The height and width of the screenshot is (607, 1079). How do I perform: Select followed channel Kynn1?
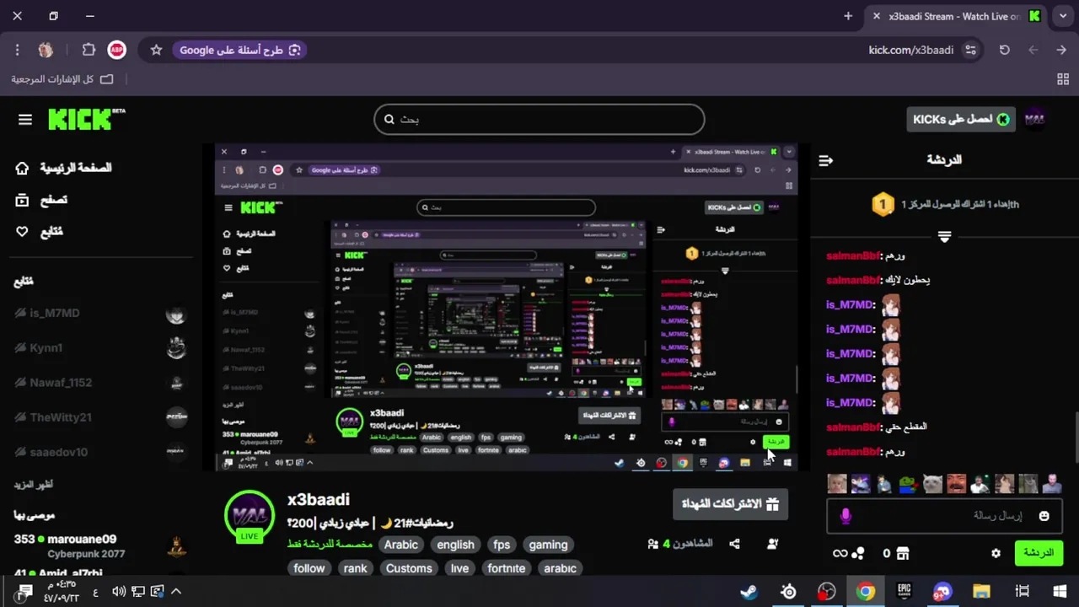click(x=101, y=347)
